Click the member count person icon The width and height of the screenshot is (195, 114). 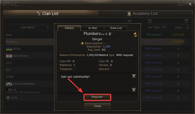pos(110,34)
